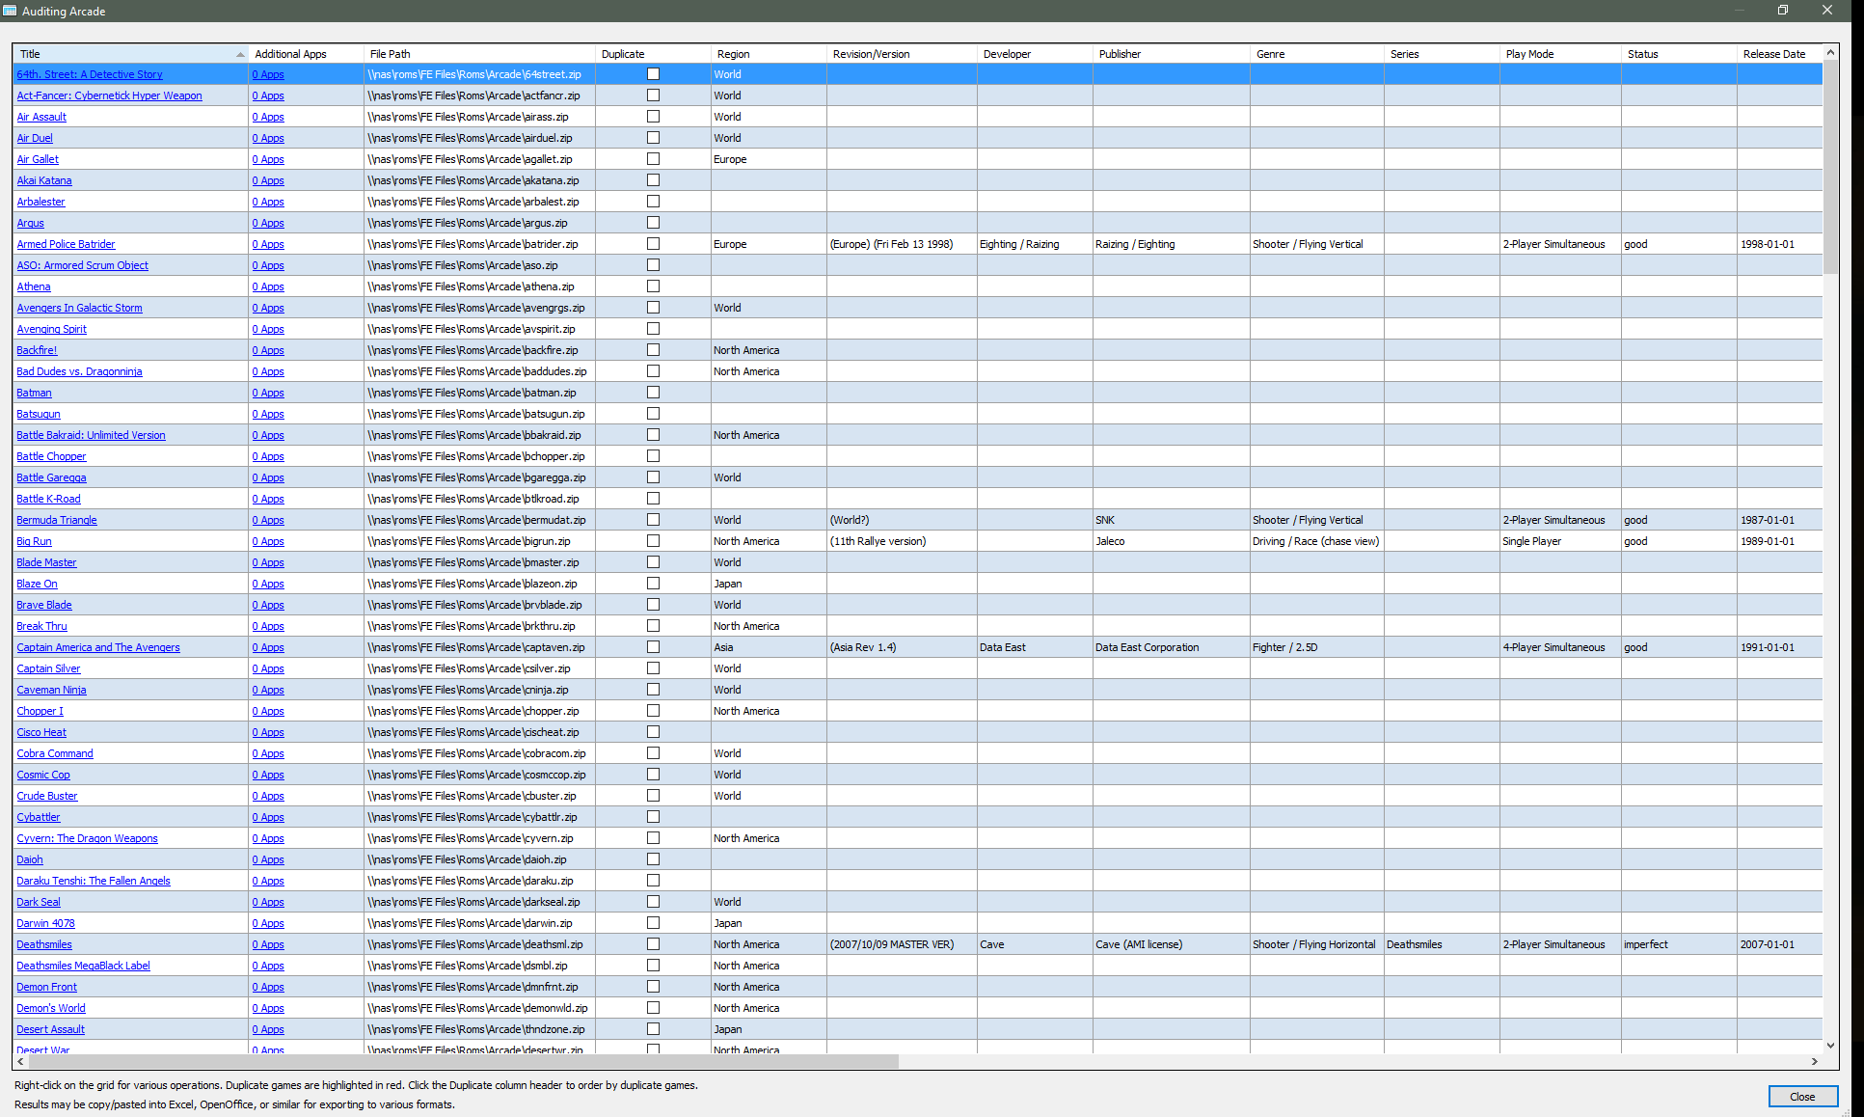Viewport: 1864px width, 1117px height.
Task: Check the Duplicate box for Air Assault
Action: 653,117
